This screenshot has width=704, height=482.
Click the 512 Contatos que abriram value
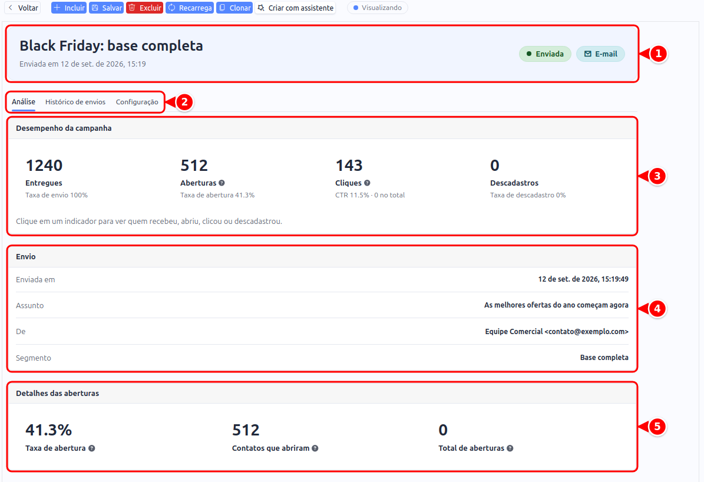(x=246, y=430)
